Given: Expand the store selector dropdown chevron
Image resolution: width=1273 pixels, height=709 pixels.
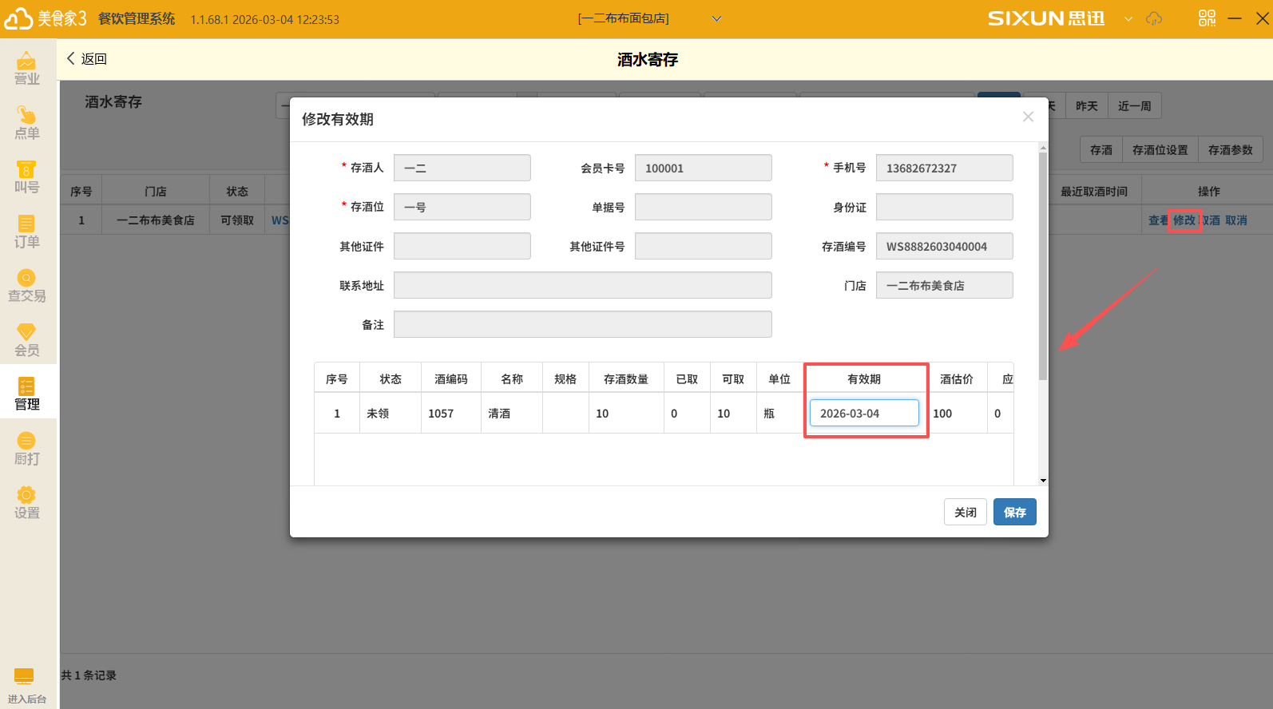Looking at the screenshot, I should pyautogui.click(x=716, y=19).
